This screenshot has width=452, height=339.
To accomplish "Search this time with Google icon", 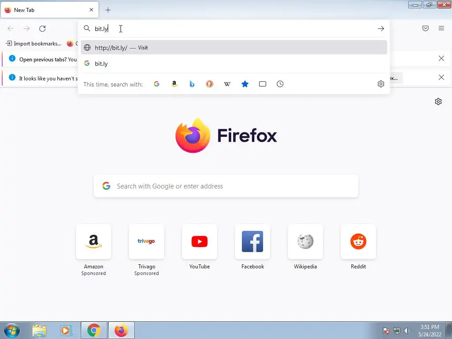I will [157, 84].
